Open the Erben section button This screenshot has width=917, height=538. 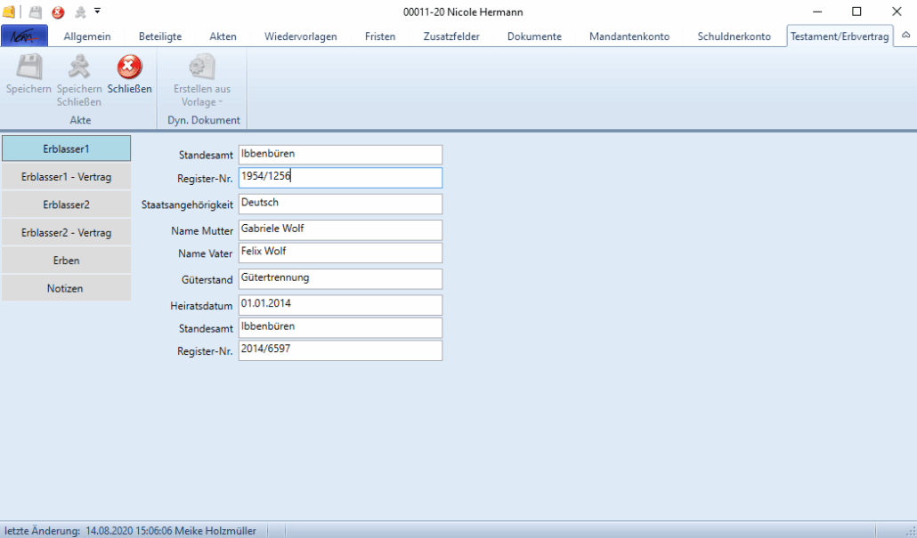pyautogui.click(x=67, y=261)
